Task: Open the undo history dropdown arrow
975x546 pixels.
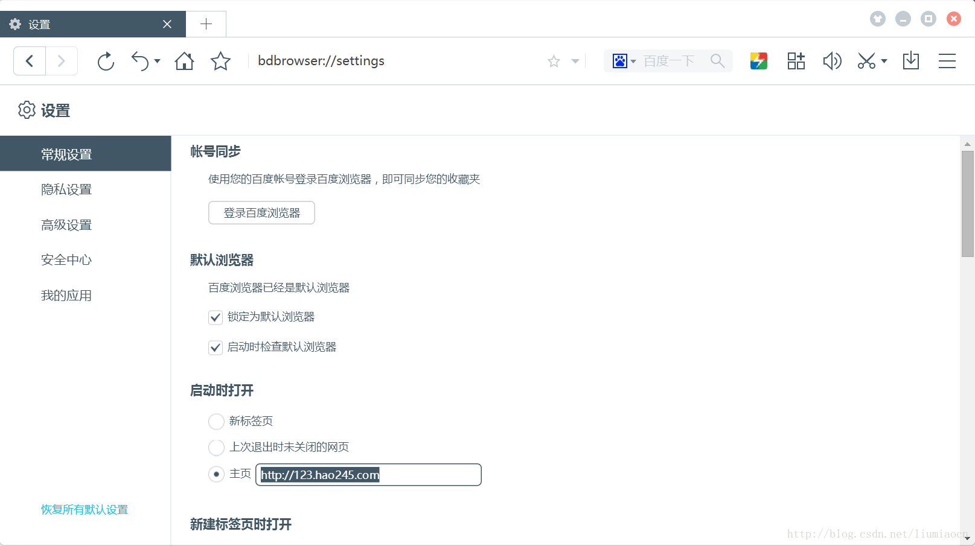Action: point(157,61)
